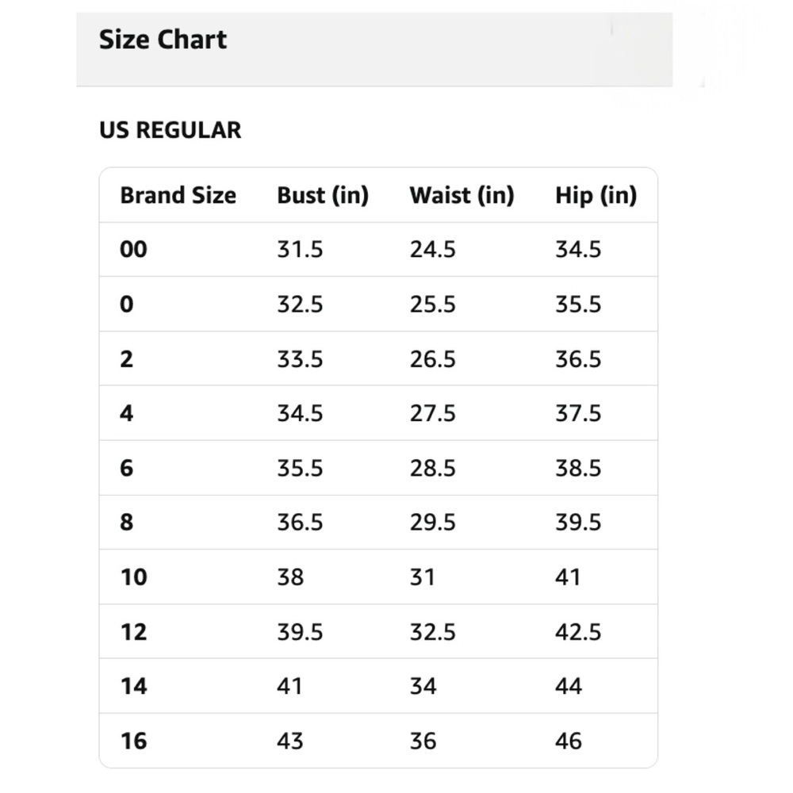Click the 38 bust value for size 10
The height and width of the screenshot is (793, 793).
click(x=290, y=577)
